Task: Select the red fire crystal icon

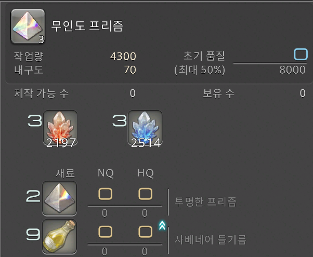Action: point(60,128)
